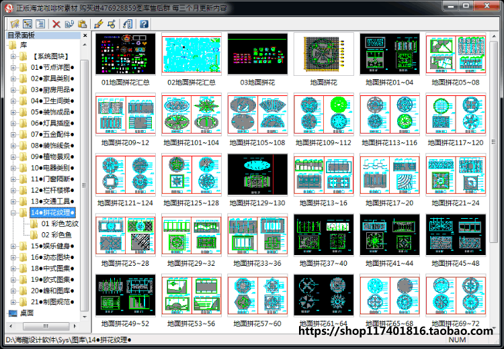Expand the 19●欧式图集● folder node
The height and width of the screenshot is (349, 504).
(x=13, y=280)
